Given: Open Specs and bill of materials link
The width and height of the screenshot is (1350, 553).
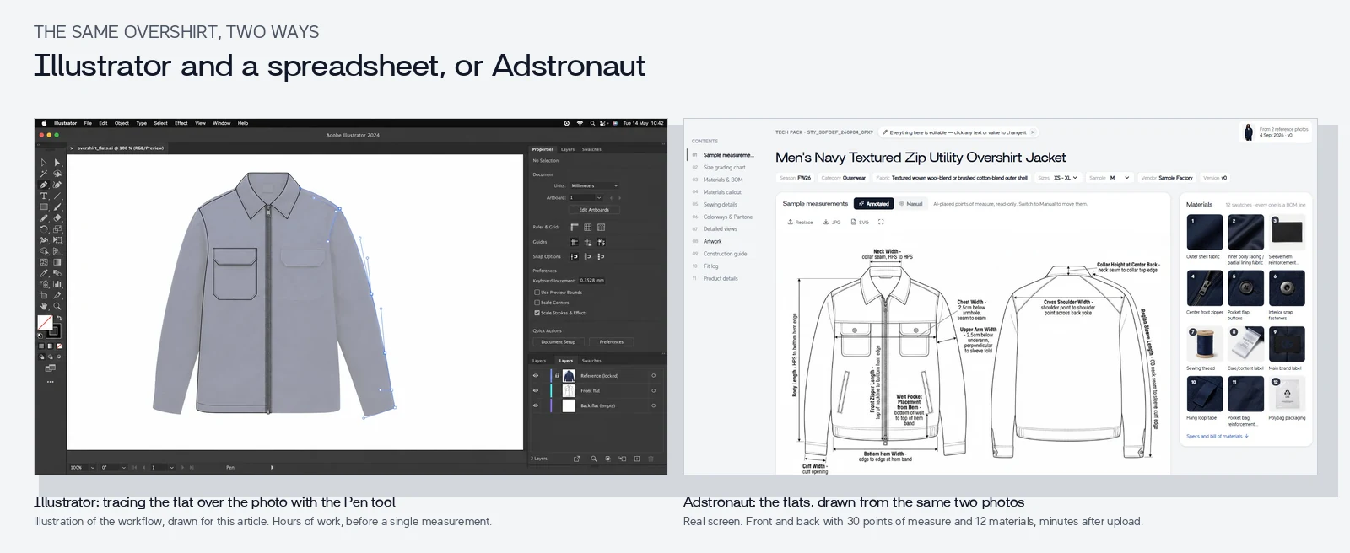Looking at the screenshot, I should pyautogui.click(x=1218, y=436).
